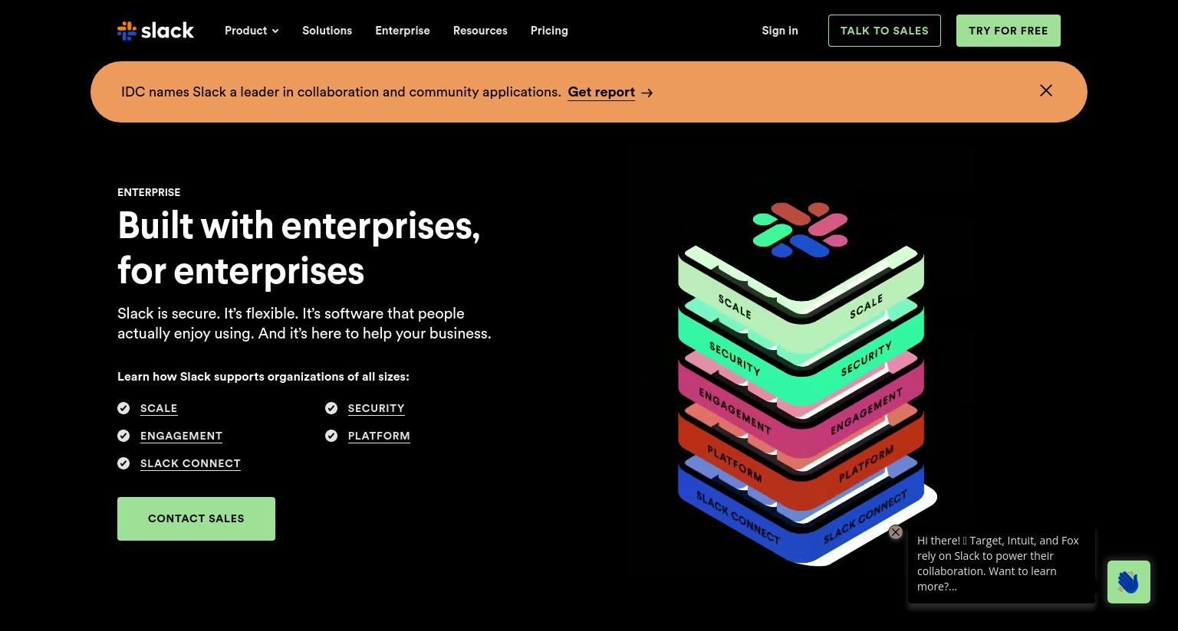
Task: Click the Slack logo in header
Action: 156,31
